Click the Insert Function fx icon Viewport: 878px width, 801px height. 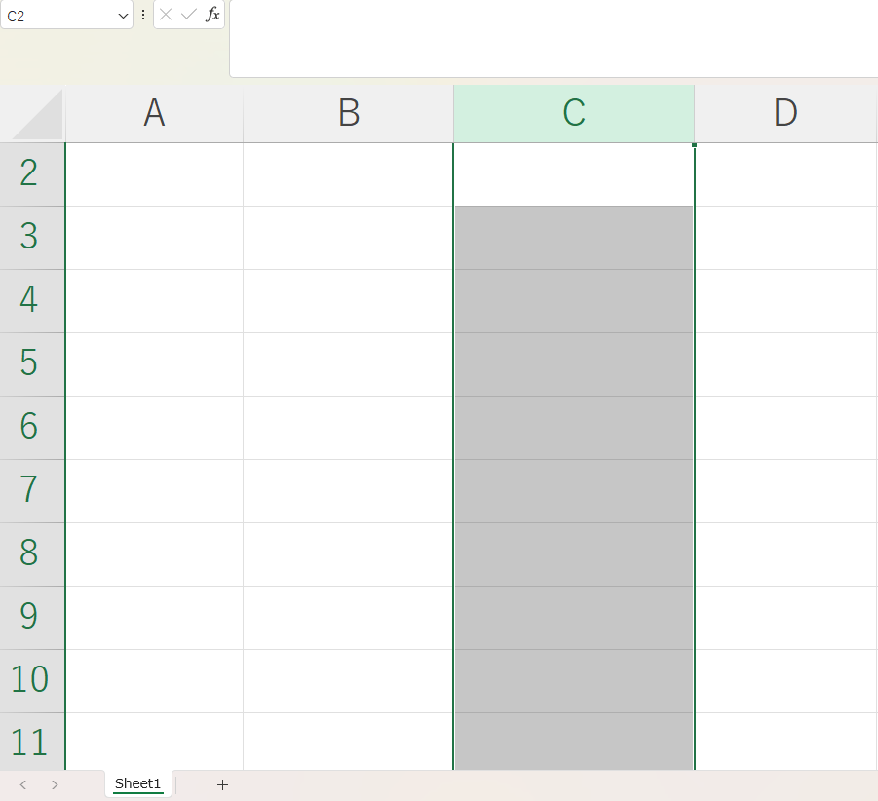pos(212,15)
